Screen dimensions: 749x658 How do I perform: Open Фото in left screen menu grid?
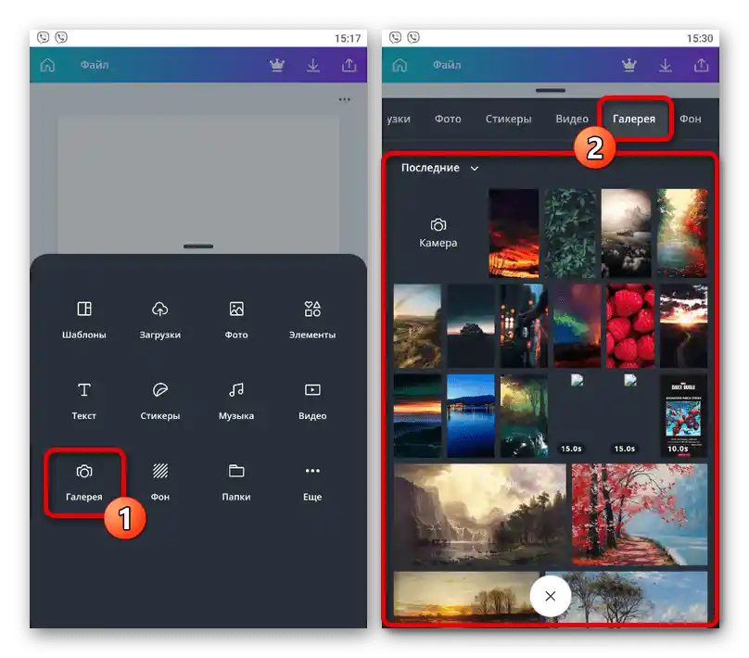point(236,321)
